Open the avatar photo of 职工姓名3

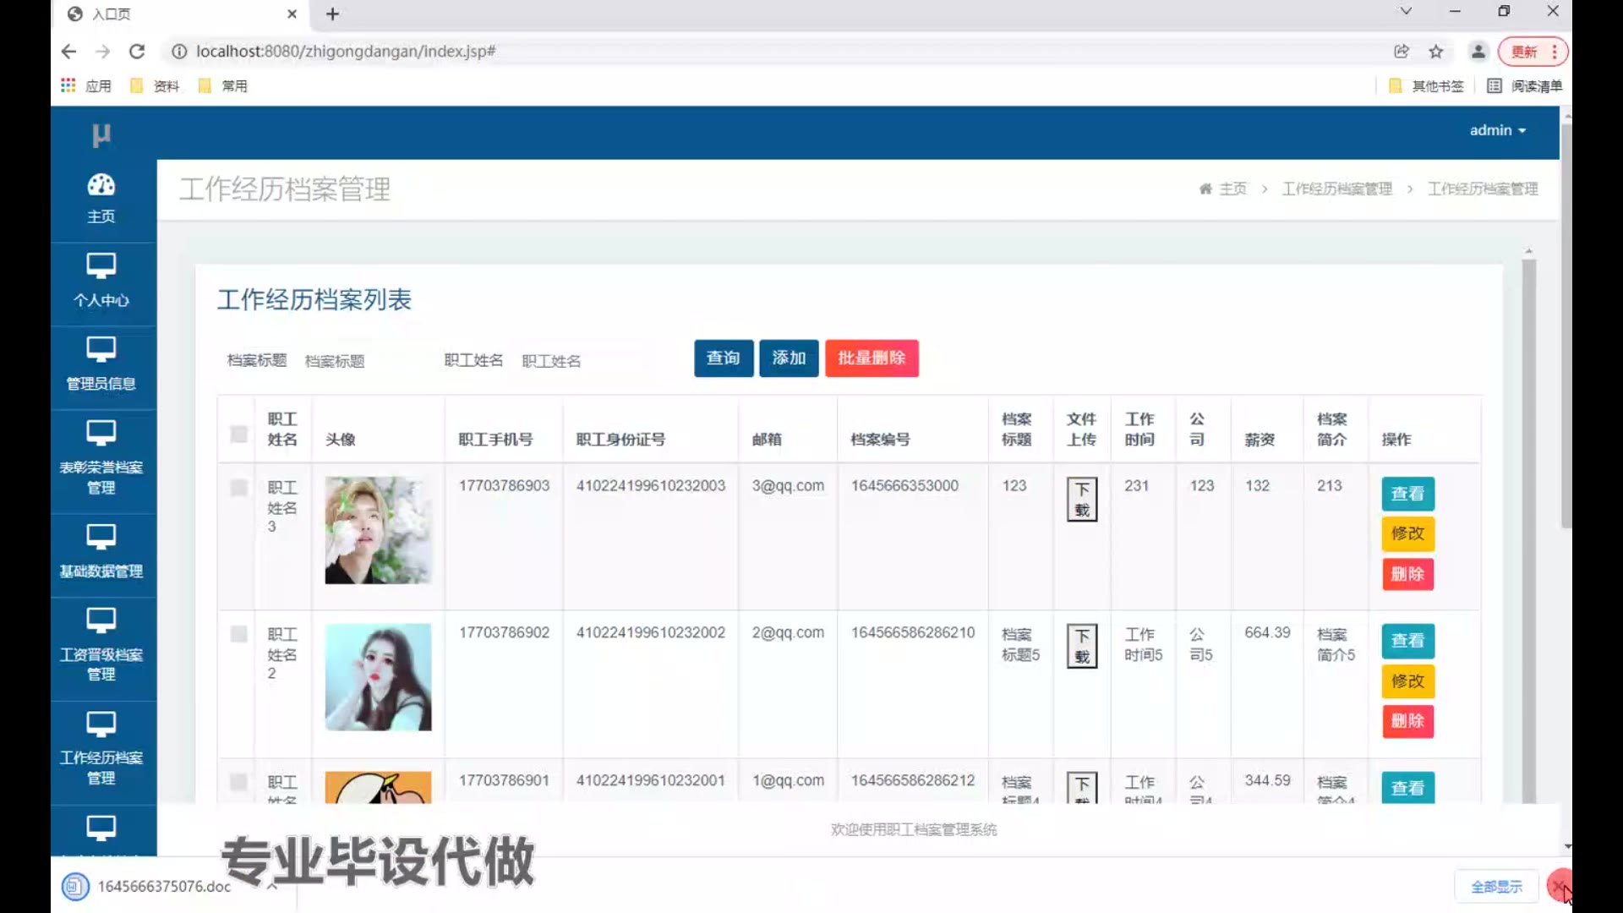click(x=378, y=530)
